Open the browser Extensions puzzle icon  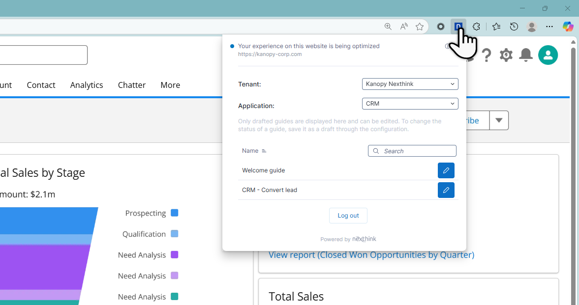(x=476, y=27)
